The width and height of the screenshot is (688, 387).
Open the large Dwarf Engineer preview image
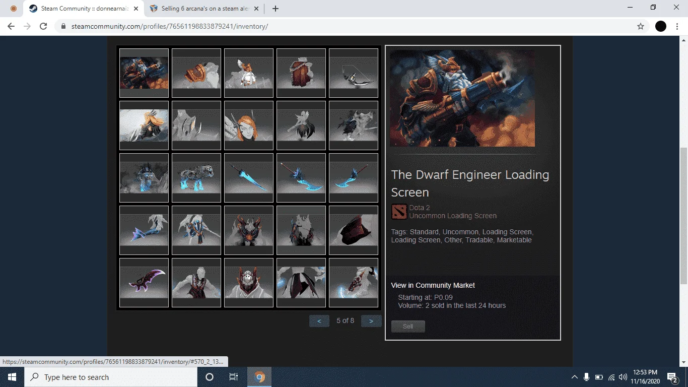click(x=462, y=98)
